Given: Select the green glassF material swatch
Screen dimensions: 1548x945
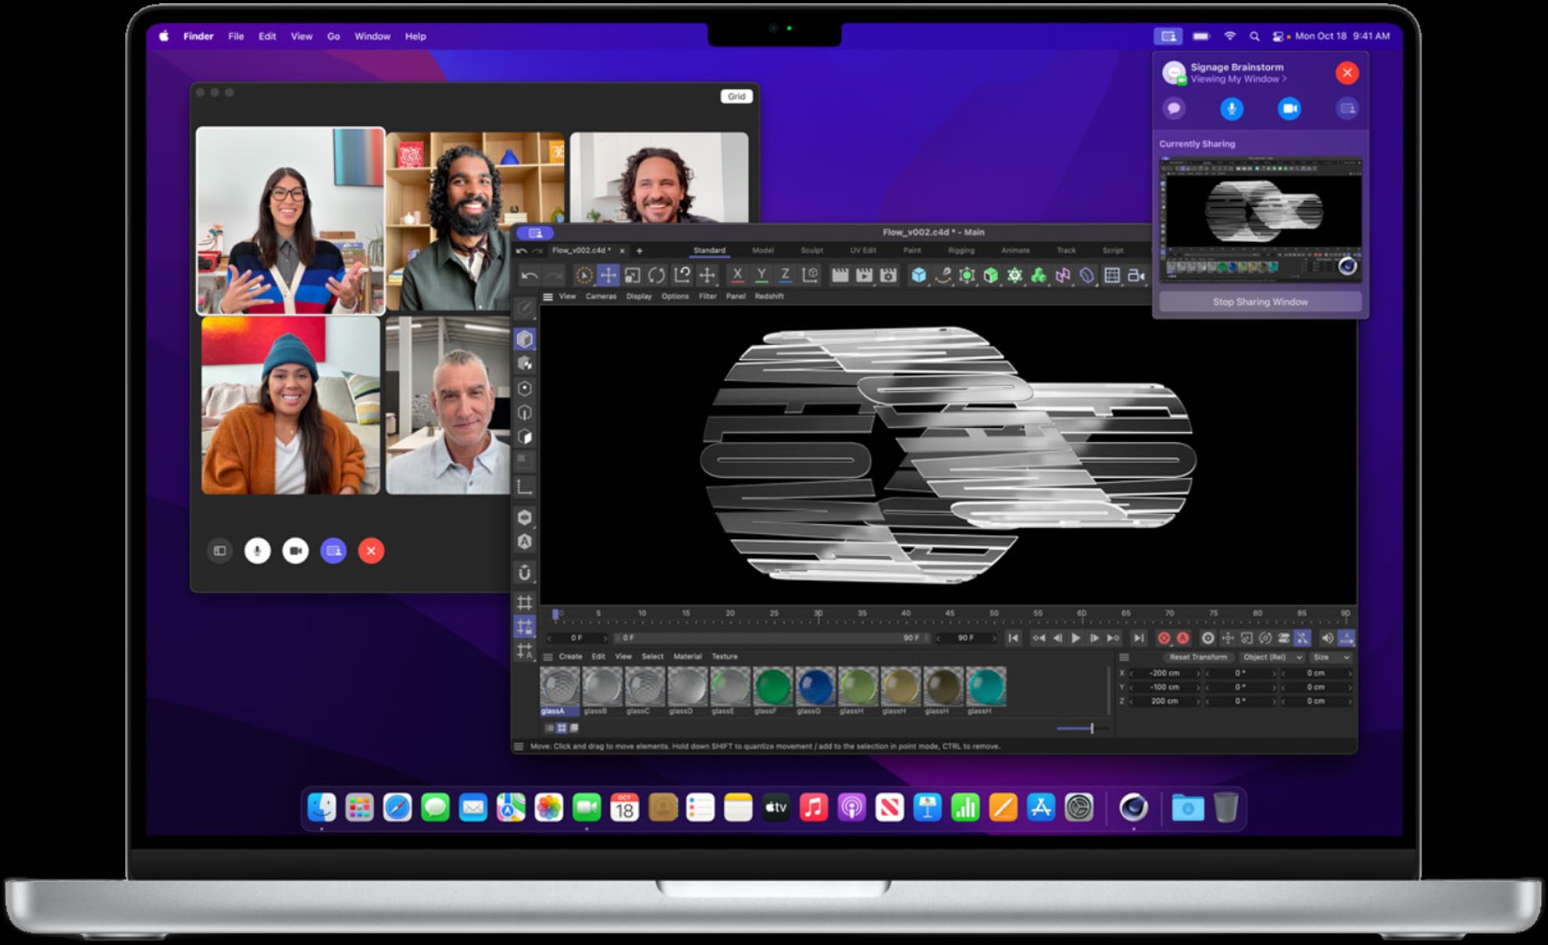Looking at the screenshot, I should click(x=772, y=687).
